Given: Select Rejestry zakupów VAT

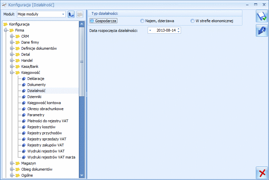Looking at the screenshot, I should pyautogui.click(x=46, y=145).
